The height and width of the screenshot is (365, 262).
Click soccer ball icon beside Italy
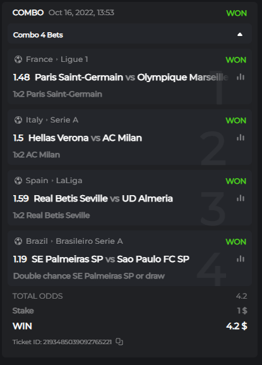click(x=18, y=120)
